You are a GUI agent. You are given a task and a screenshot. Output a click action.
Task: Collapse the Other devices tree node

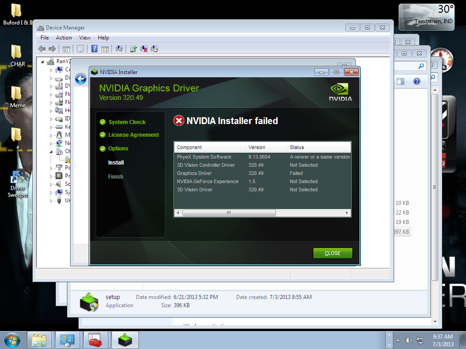(x=51, y=151)
